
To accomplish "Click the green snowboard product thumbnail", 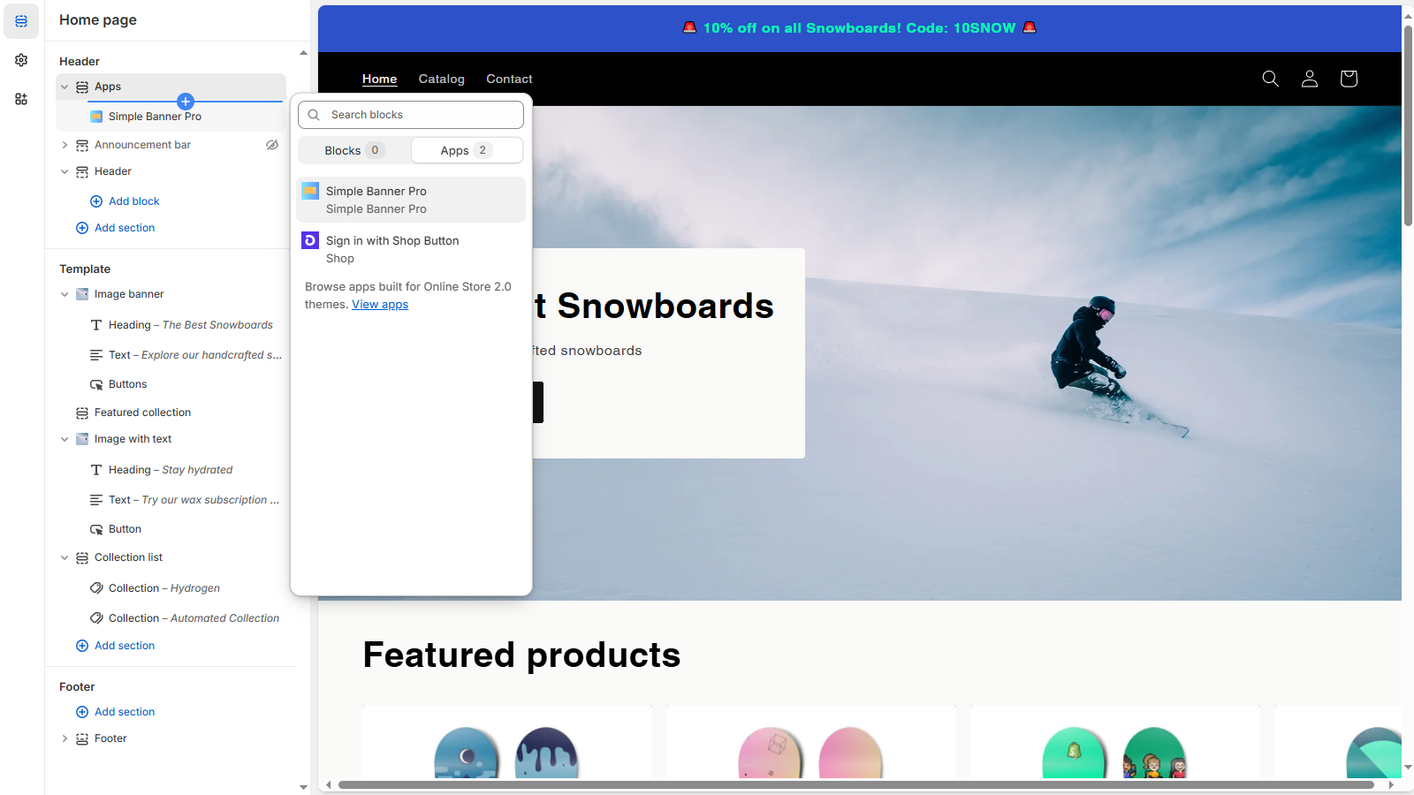I will click(1074, 753).
